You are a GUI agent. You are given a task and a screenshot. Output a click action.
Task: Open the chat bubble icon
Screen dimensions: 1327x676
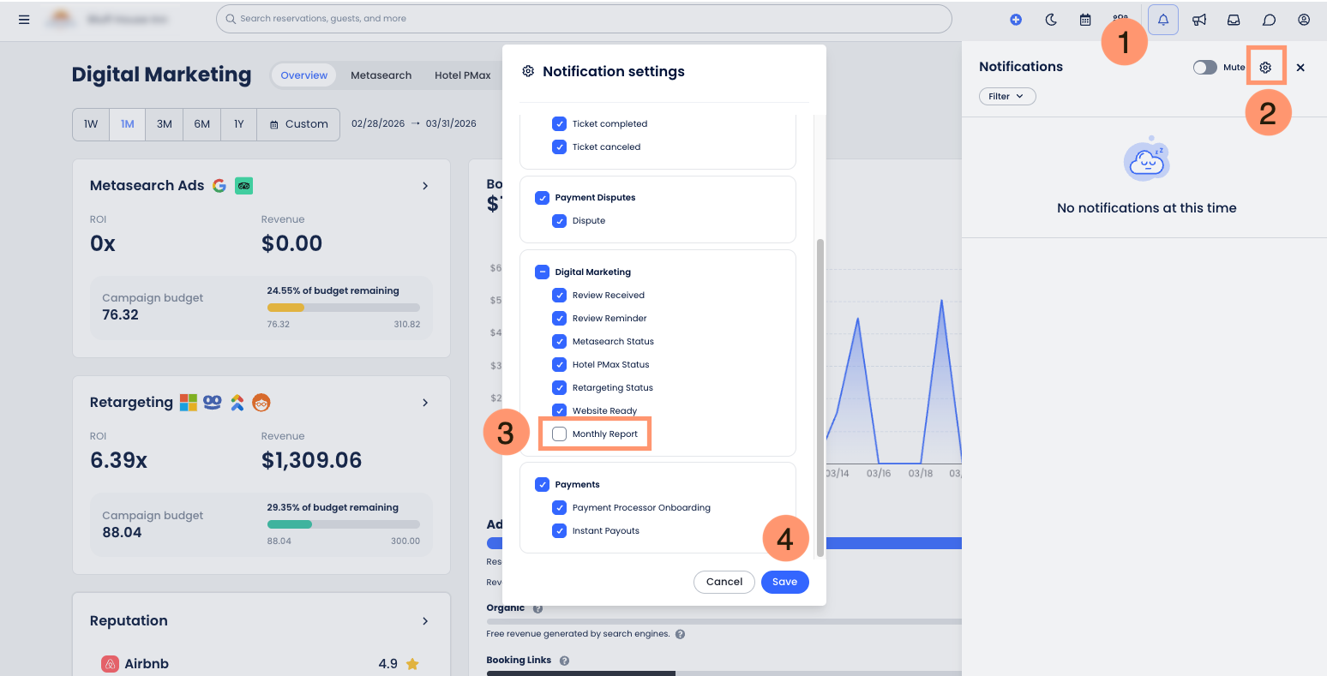1270,20
